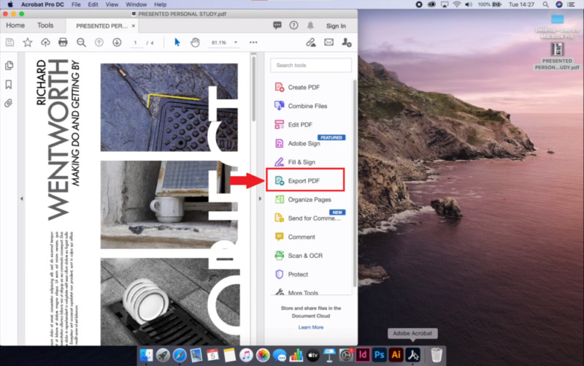Click the Search tools field
The width and height of the screenshot is (584, 366).
point(311,65)
